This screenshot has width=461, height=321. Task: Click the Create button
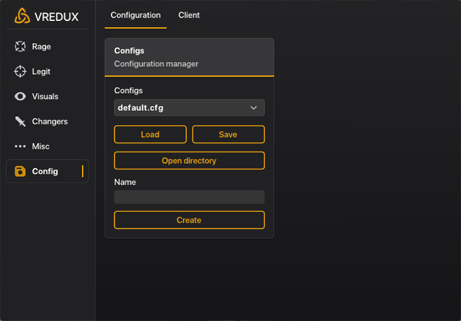(x=189, y=220)
